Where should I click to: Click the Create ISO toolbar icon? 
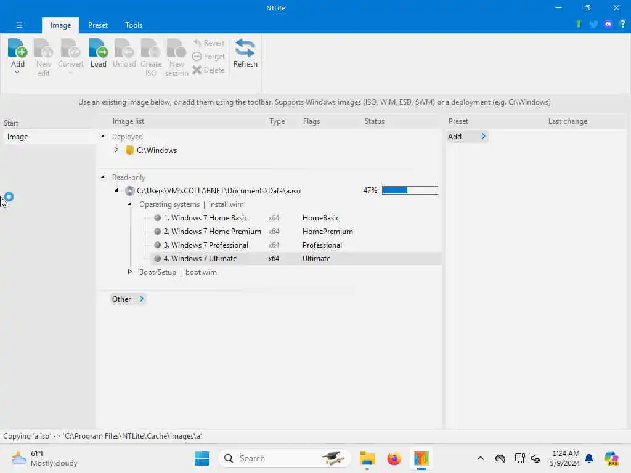(x=151, y=57)
